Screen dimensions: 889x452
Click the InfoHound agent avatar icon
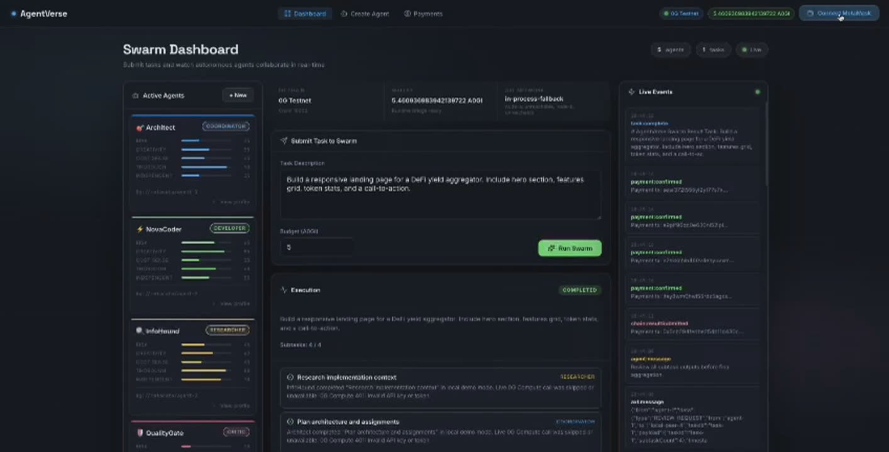140,331
